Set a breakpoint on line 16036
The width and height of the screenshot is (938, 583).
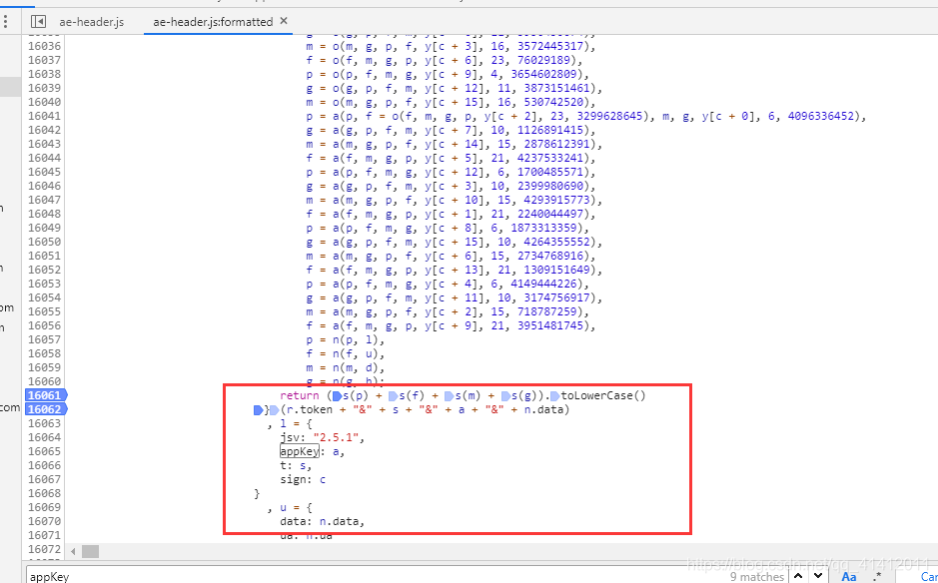(45, 46)
